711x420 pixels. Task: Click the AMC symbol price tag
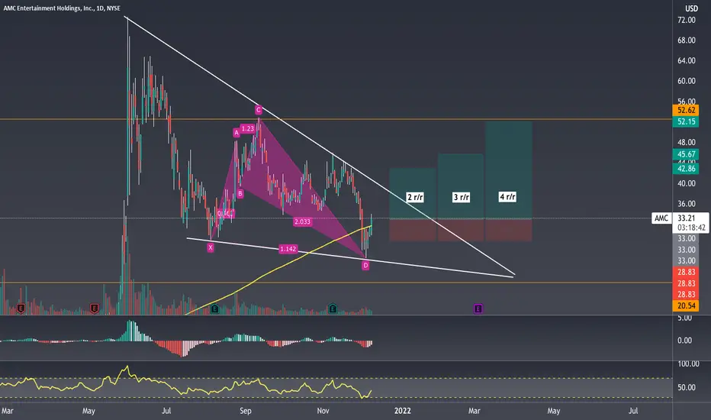(x=661, y=218)
